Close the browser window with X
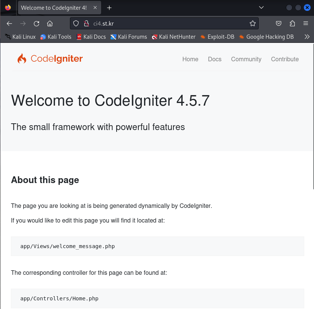Image resolution: width=314 pixels, height=309 pixels. click(307, 8)
